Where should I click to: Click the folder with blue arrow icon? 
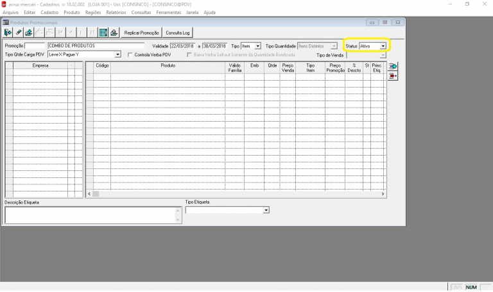[29, 32]
